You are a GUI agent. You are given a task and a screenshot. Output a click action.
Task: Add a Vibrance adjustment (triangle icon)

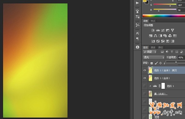pos(172,30)
